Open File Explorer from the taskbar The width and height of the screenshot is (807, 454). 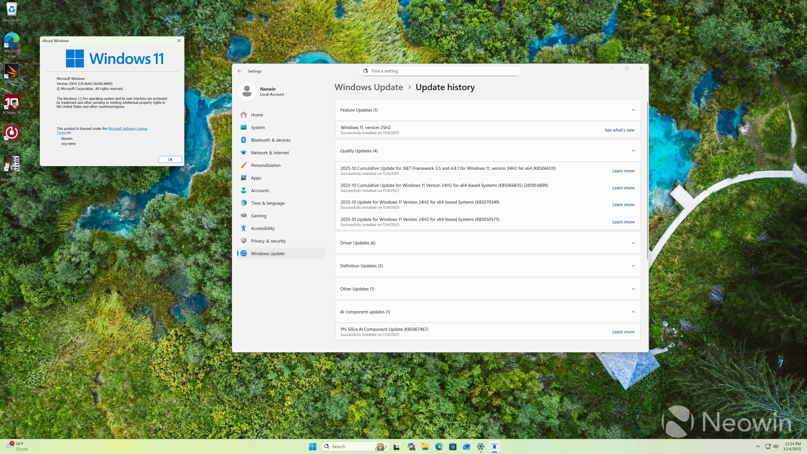click(425, 446)
